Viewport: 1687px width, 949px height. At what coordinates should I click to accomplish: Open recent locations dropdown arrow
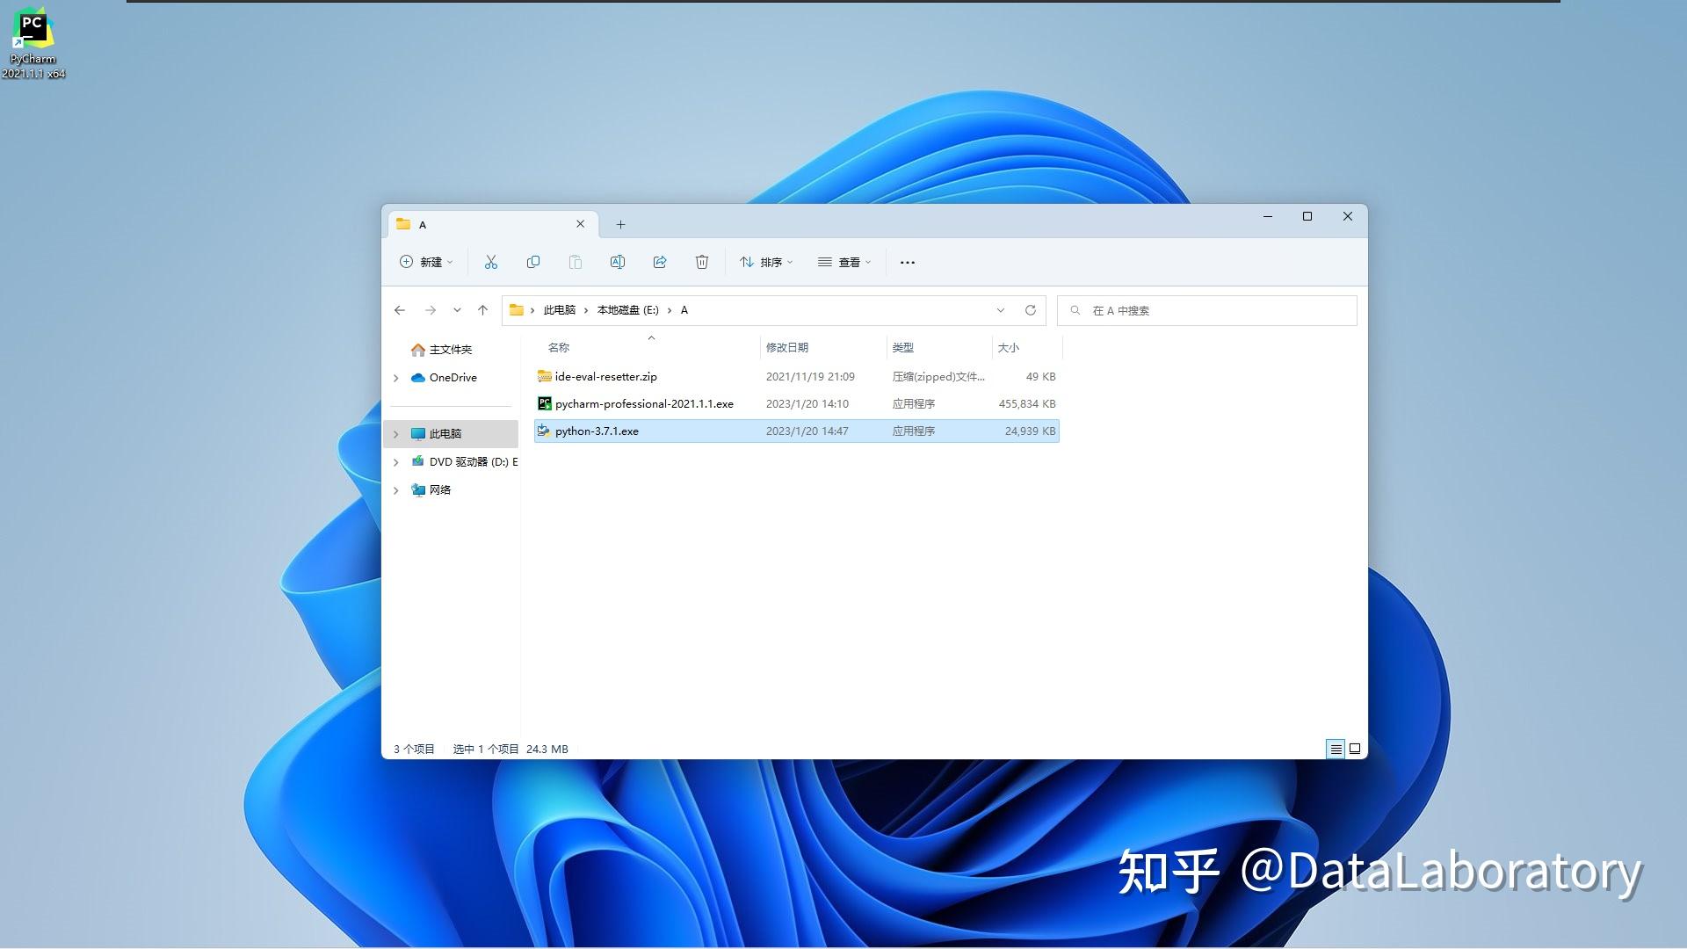pos(457,310)
